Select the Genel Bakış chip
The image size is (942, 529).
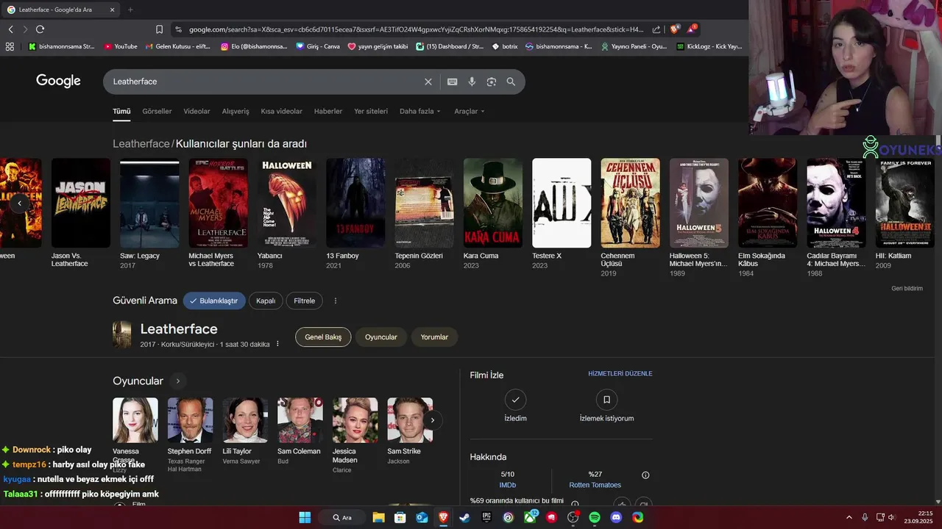pos(323,337)
